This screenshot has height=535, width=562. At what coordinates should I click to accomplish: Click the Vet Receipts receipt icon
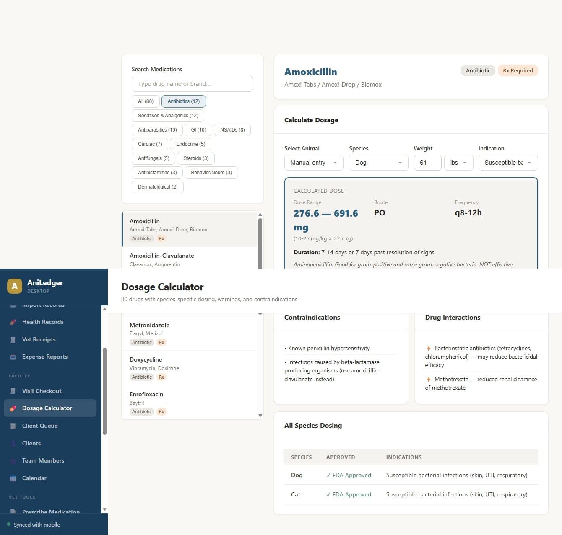point(13,339)
